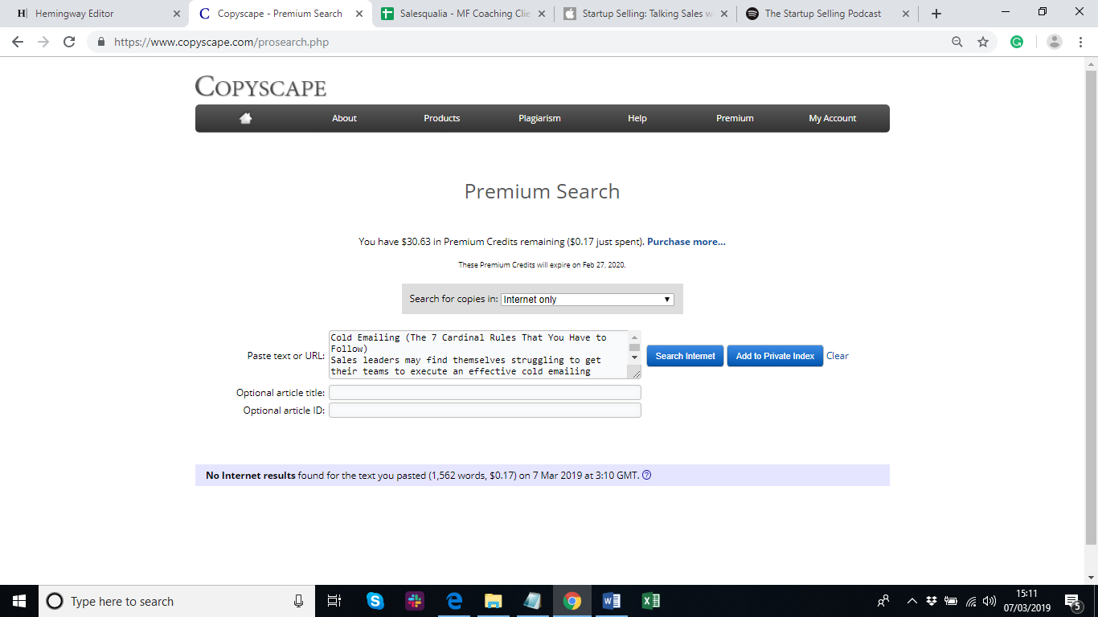Show hidden system tray icons
This screenshot has height=617, width=1098.
912,601
